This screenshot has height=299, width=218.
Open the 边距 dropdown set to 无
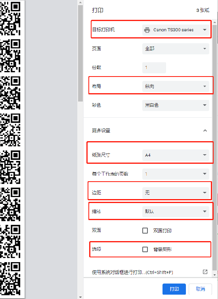[x=176, y=193]
